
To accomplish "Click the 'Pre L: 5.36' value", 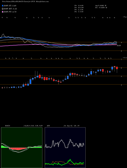I will coord(79,10).
